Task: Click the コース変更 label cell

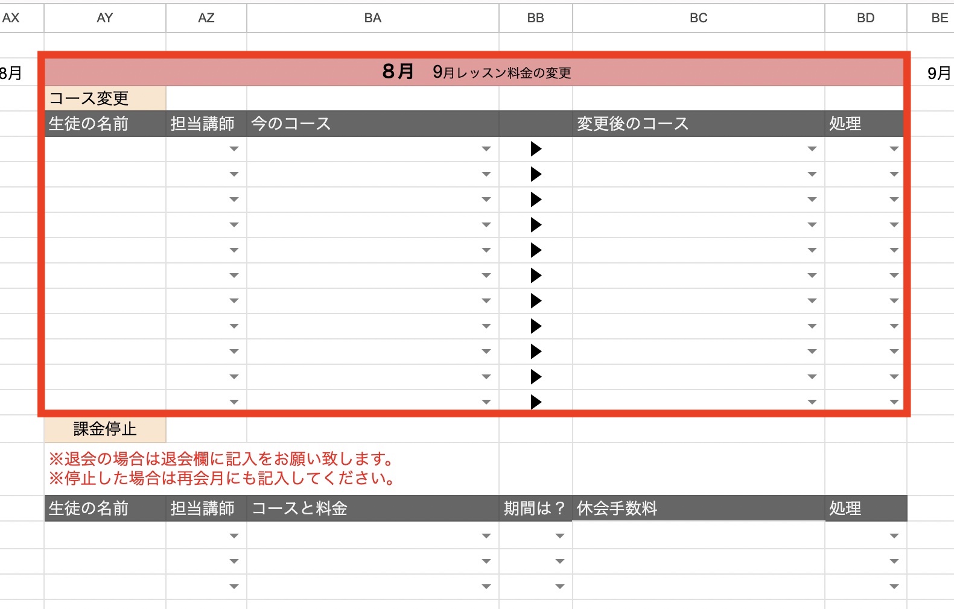Action: (x=105, y=98)
